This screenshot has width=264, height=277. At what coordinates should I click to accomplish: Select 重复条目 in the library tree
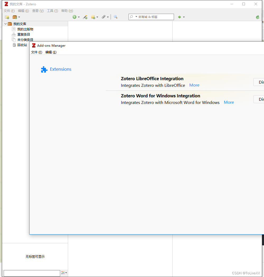pos(23,35)
